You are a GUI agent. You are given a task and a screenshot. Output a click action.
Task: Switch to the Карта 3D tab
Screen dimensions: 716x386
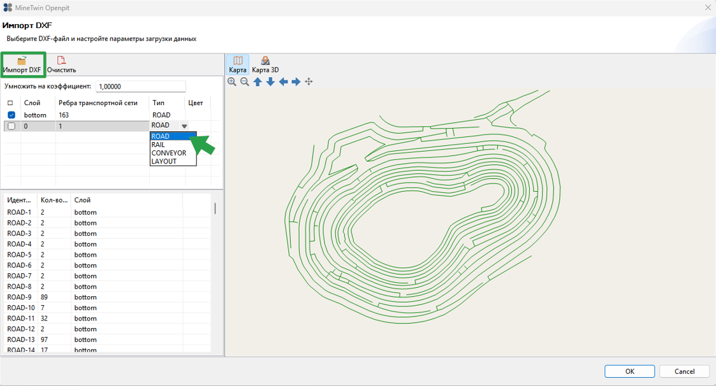click(x=265, y=65)
